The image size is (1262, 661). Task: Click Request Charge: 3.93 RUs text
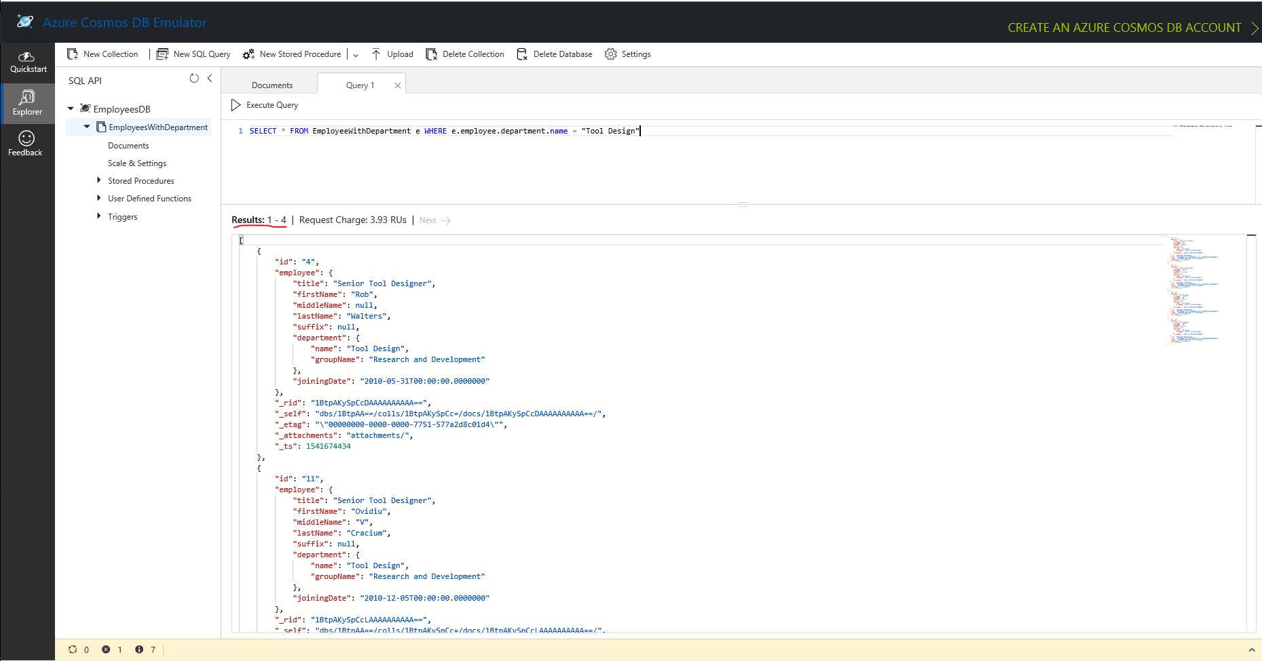click(x=353, y=220)
